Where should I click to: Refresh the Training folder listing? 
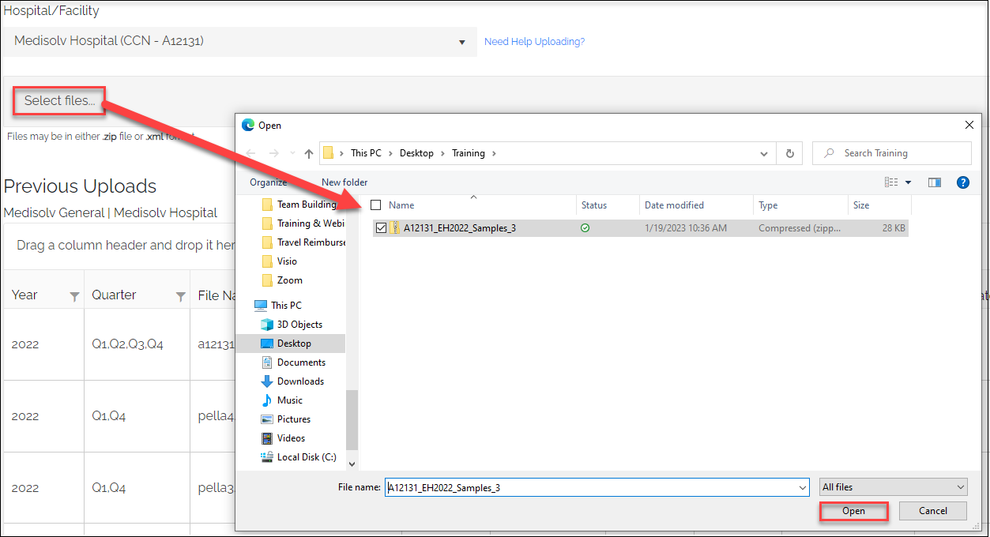point(790,153)
